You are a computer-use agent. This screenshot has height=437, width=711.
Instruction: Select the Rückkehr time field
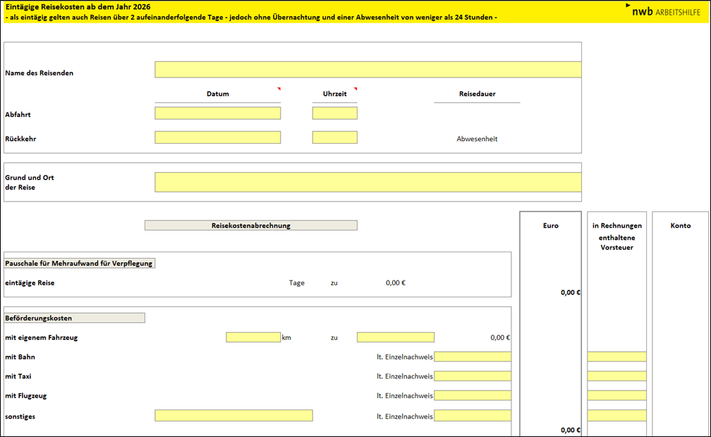(x=334, y=137)
